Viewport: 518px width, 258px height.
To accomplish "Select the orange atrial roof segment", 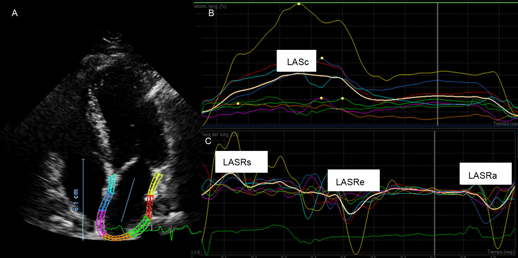I will [117, 237].
